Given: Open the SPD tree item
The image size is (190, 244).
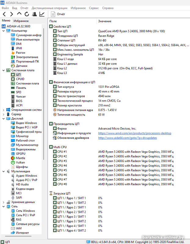Looking at the screenshot, I should [x=16, y=92].
